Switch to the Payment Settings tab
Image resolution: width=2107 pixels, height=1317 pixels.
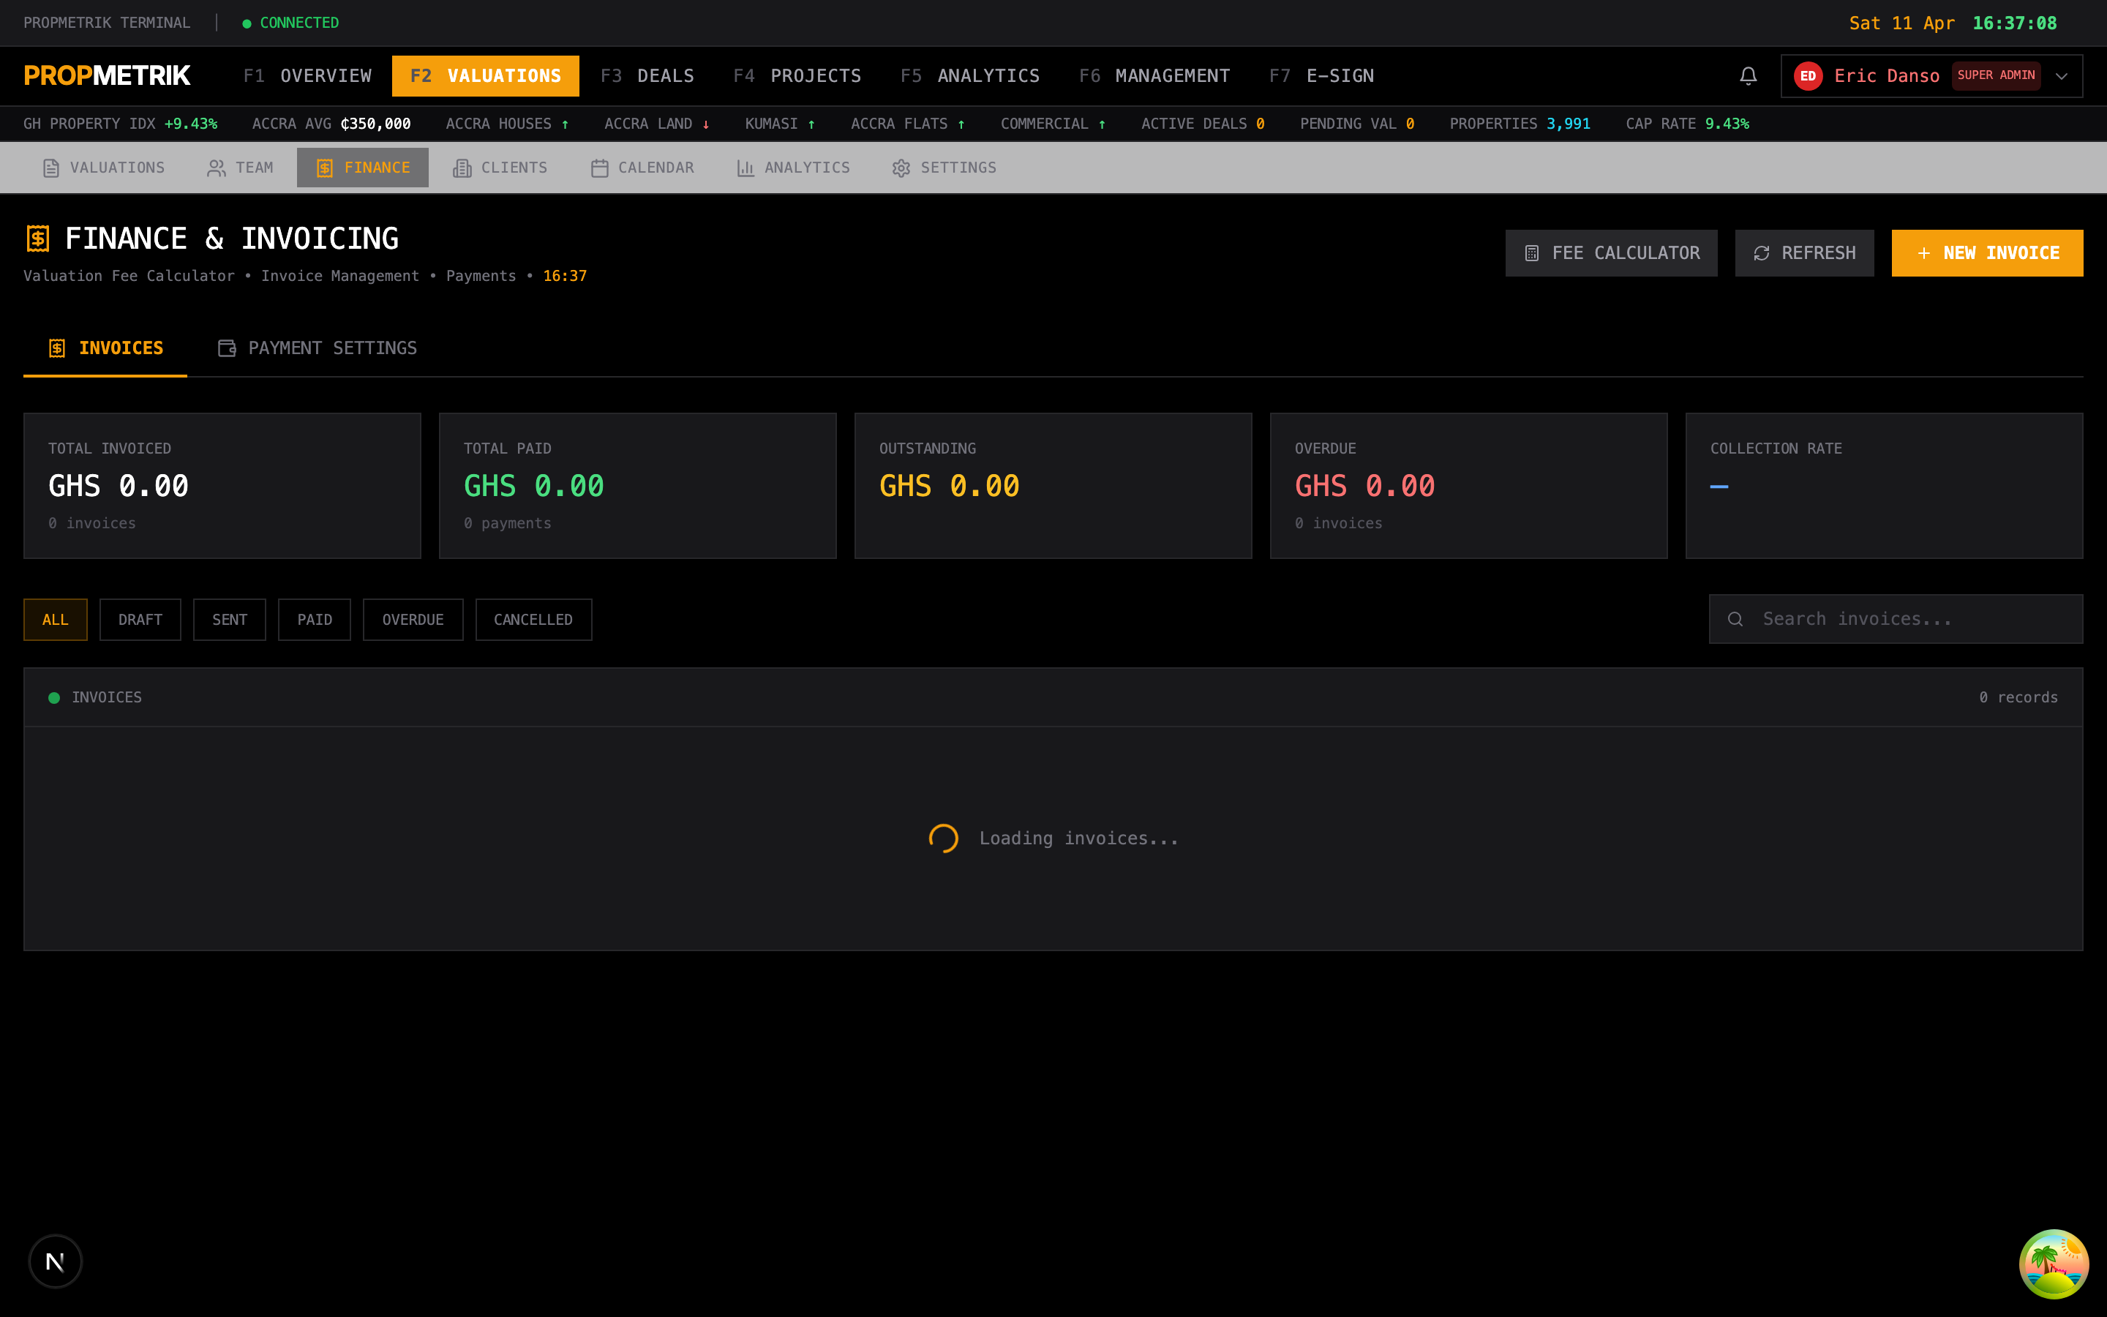317,348
